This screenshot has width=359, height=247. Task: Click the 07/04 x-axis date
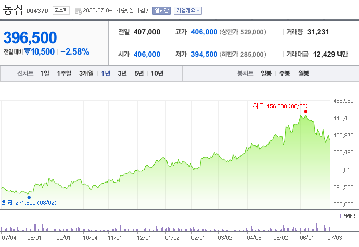(9, 238)
